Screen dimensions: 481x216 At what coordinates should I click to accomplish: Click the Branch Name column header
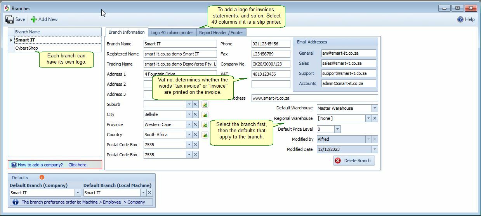58,32
